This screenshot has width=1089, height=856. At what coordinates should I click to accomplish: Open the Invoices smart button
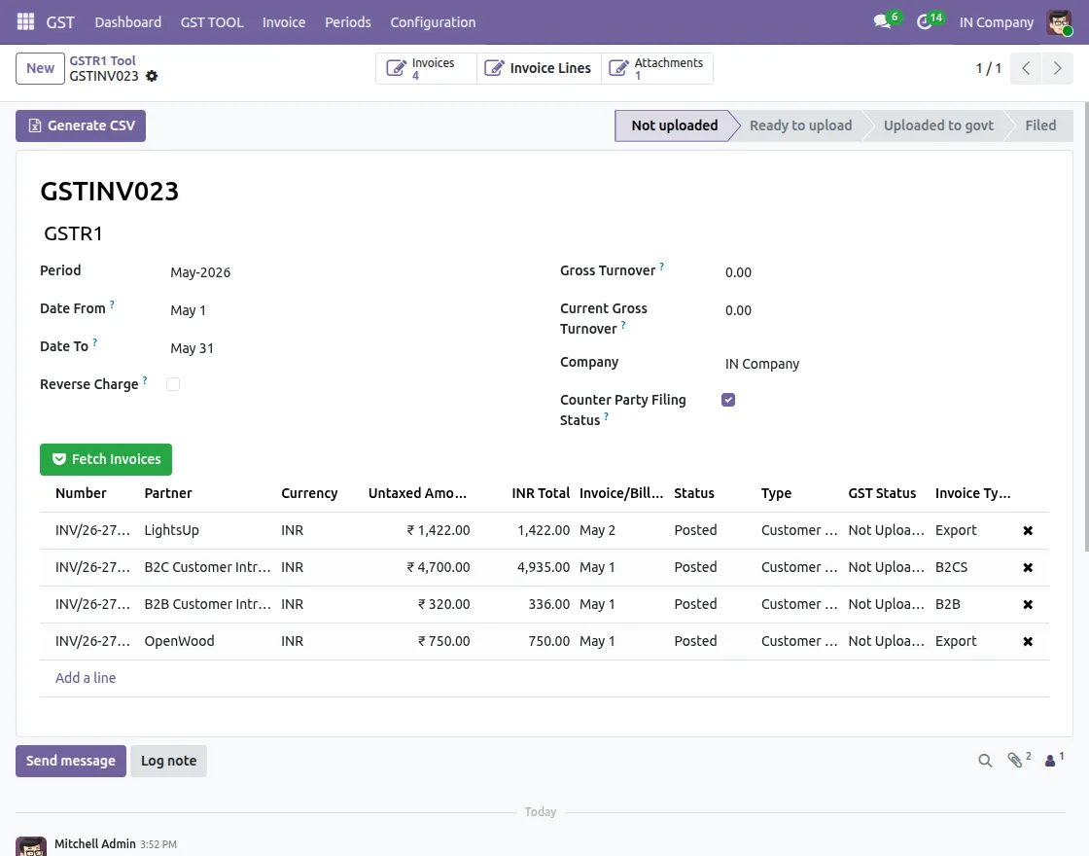[427, 68]
